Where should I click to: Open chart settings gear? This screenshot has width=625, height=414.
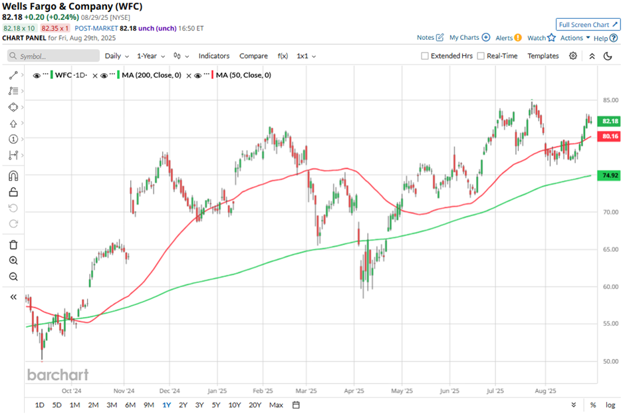point(572,56)
